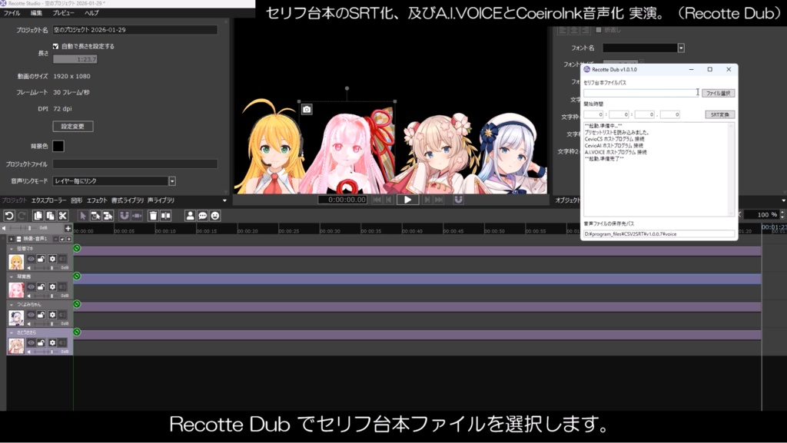Click the speech bubble comment icon
The height and width of the screenshot is (443, 787).
click(x=202, y=216)
